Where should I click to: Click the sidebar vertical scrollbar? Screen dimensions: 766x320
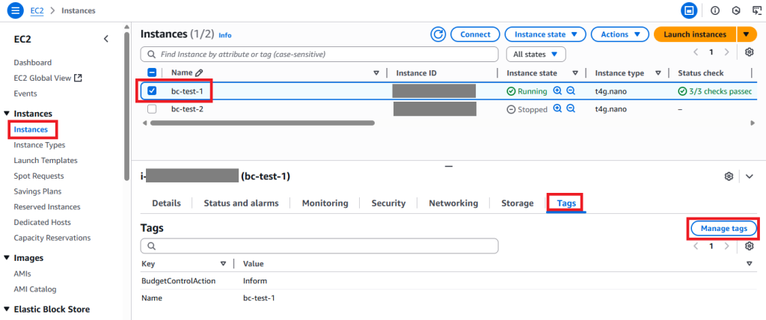127,105
